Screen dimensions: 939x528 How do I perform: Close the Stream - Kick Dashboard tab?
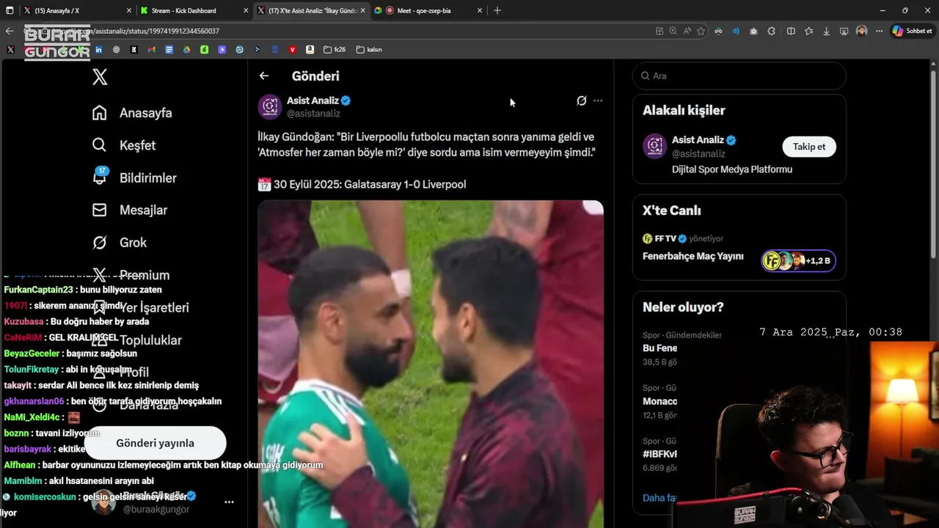(246, 10)
